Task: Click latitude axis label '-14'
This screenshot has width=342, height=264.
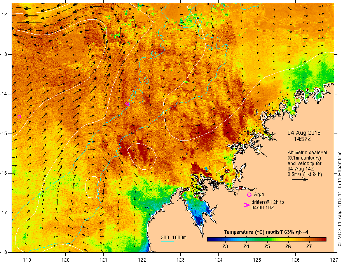Action: click(x=4, y=94)
